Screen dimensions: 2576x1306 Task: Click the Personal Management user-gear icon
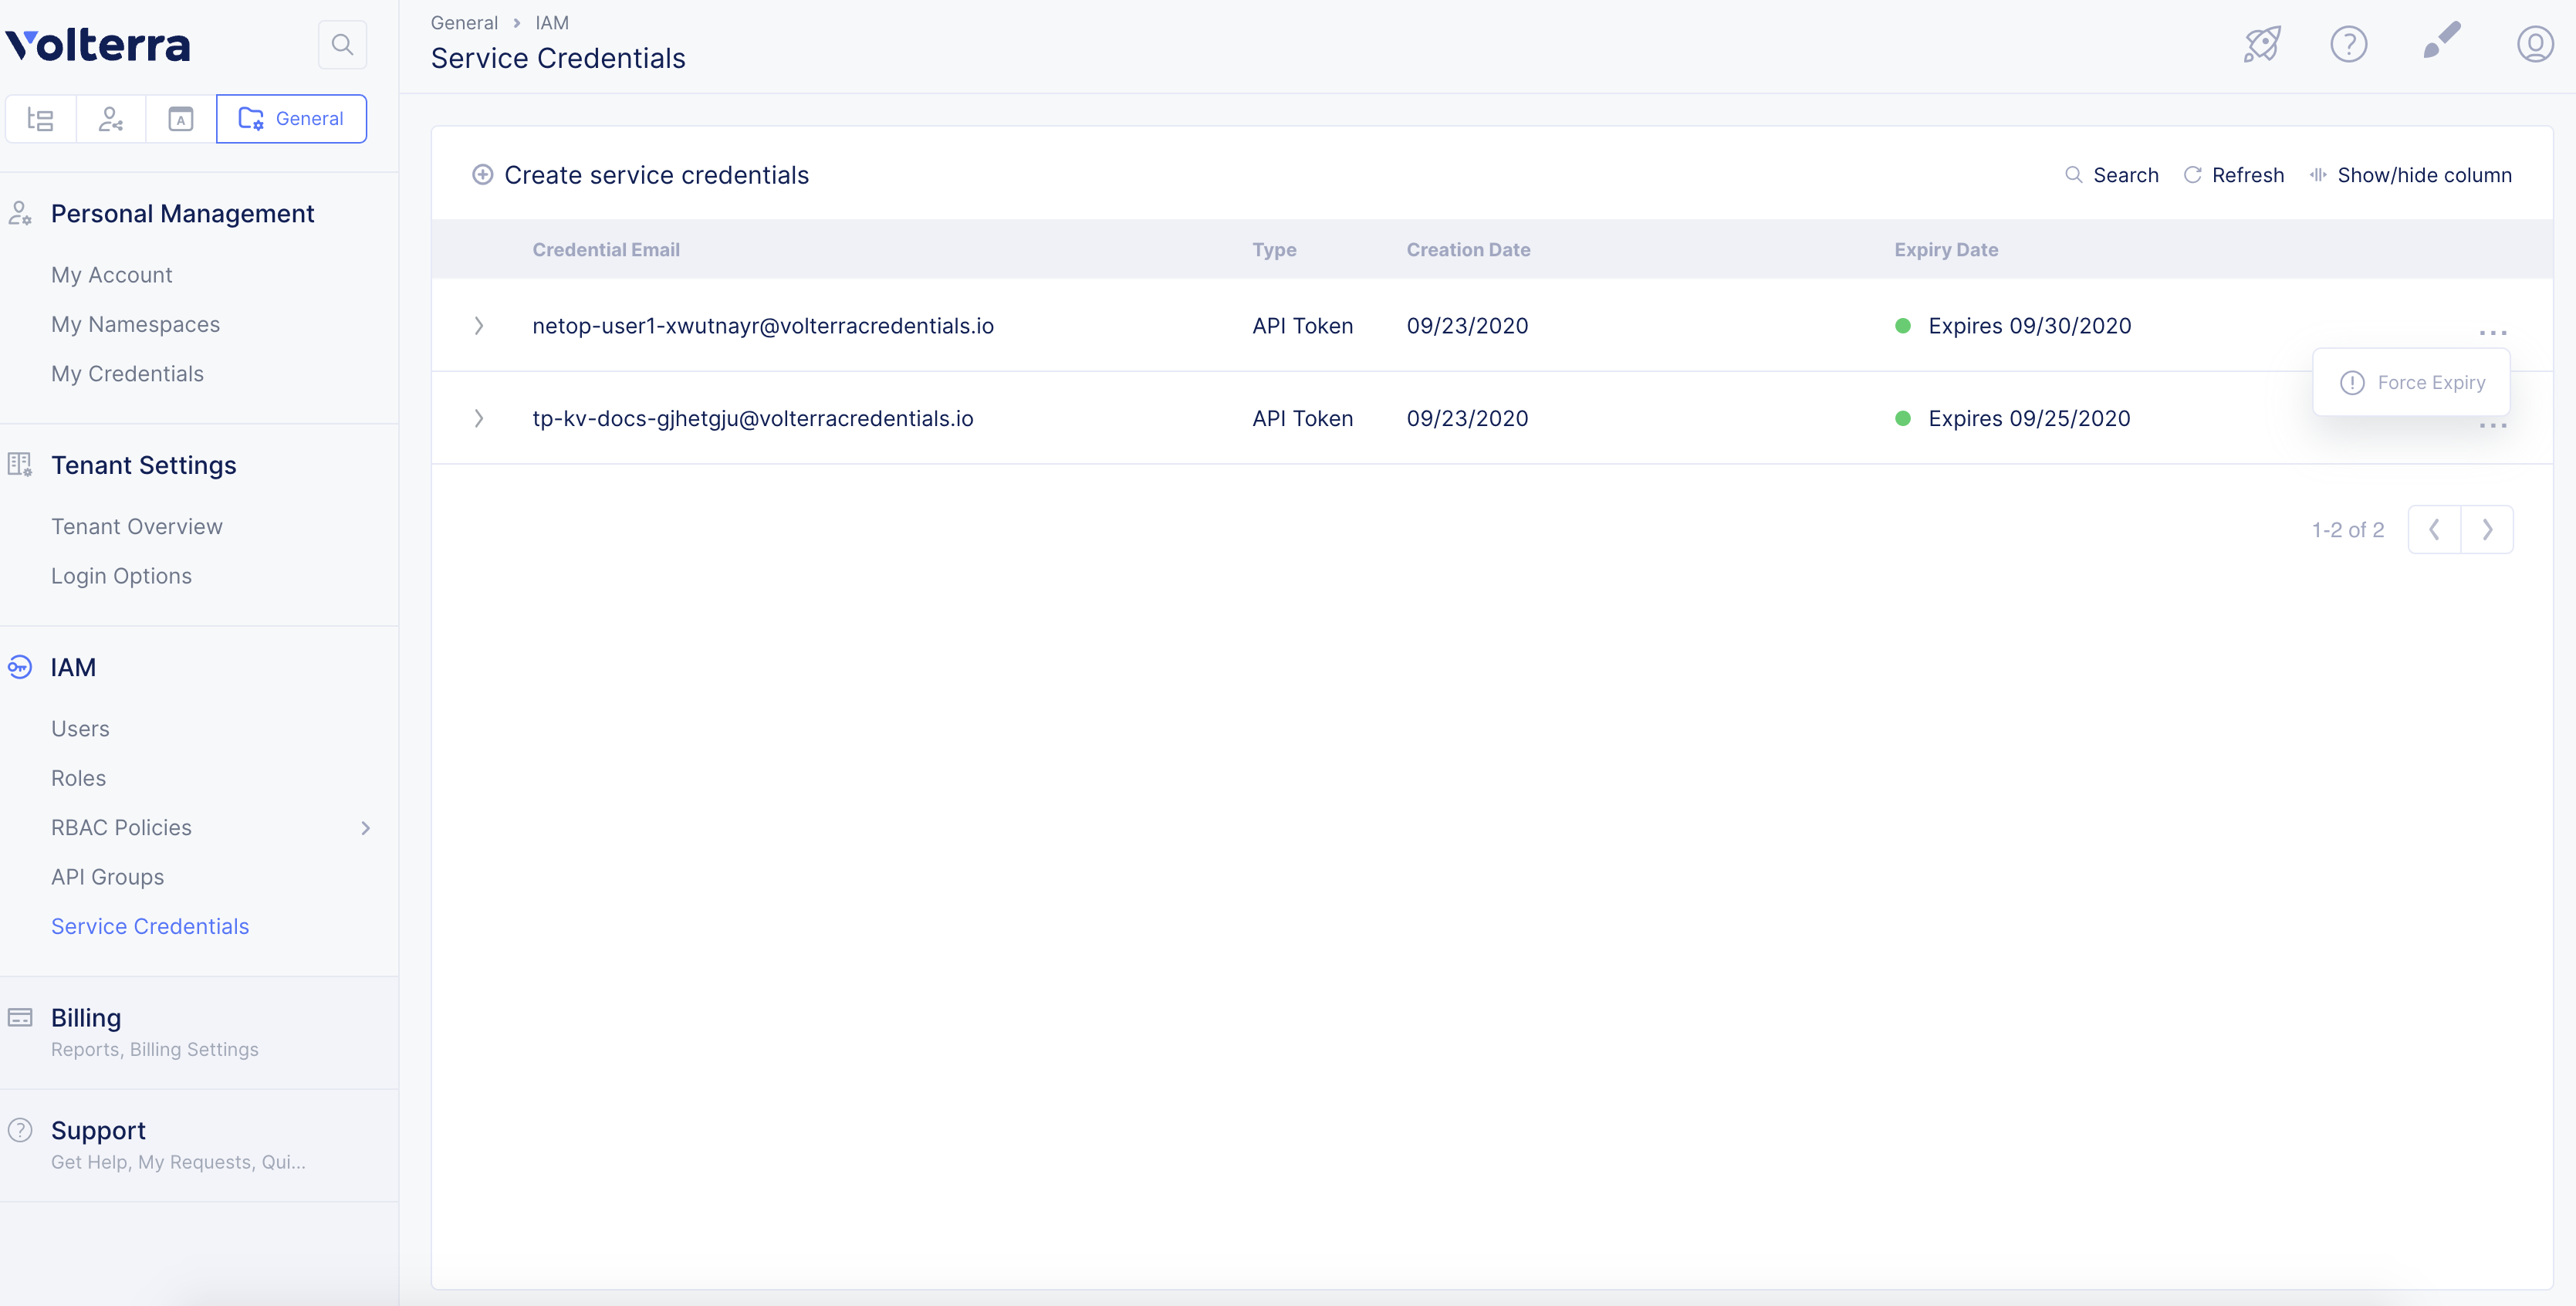tap(20, 213)
